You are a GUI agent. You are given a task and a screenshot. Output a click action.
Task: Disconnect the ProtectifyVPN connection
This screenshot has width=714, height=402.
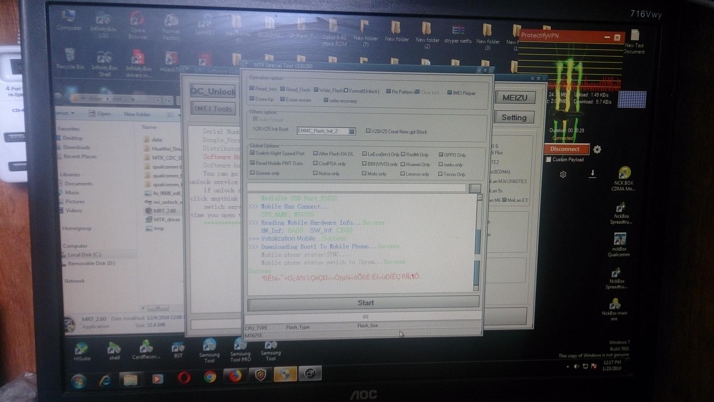point(565,149)
